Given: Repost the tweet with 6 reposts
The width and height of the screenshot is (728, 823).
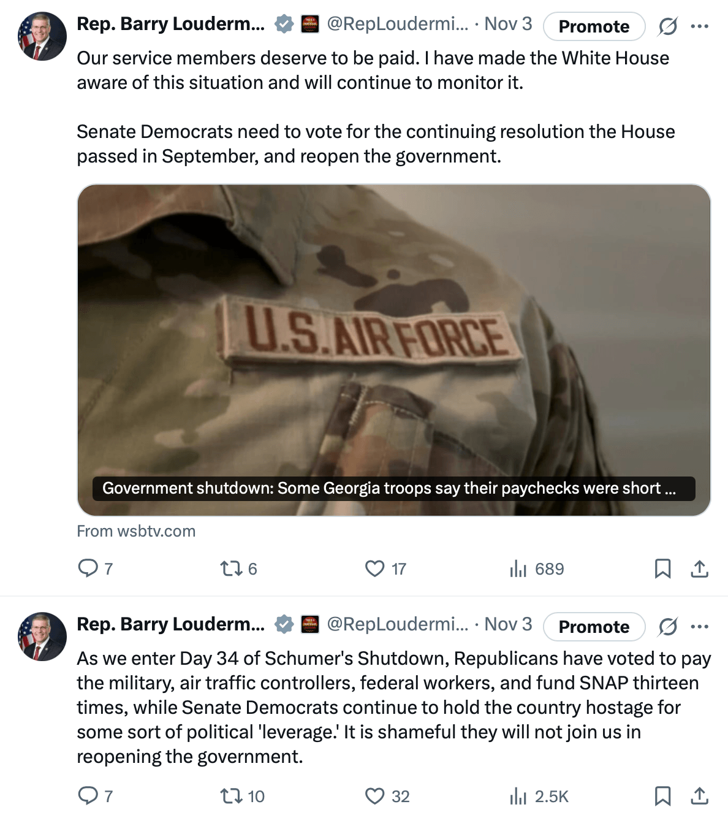Looking at the screenshot, I should (x=232, y=568).
